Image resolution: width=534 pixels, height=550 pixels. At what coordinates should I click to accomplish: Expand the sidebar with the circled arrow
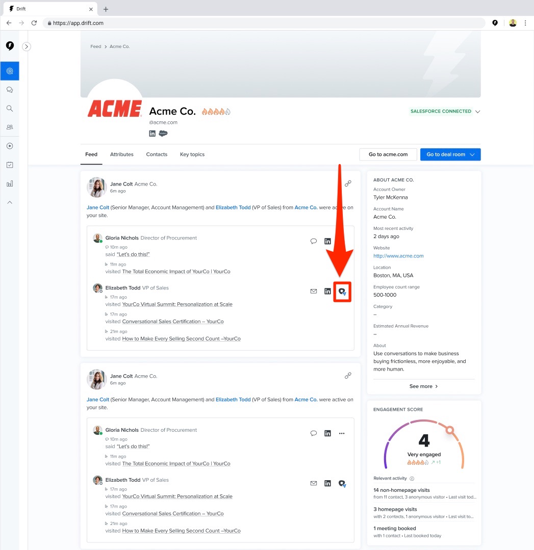coord(27,47)
